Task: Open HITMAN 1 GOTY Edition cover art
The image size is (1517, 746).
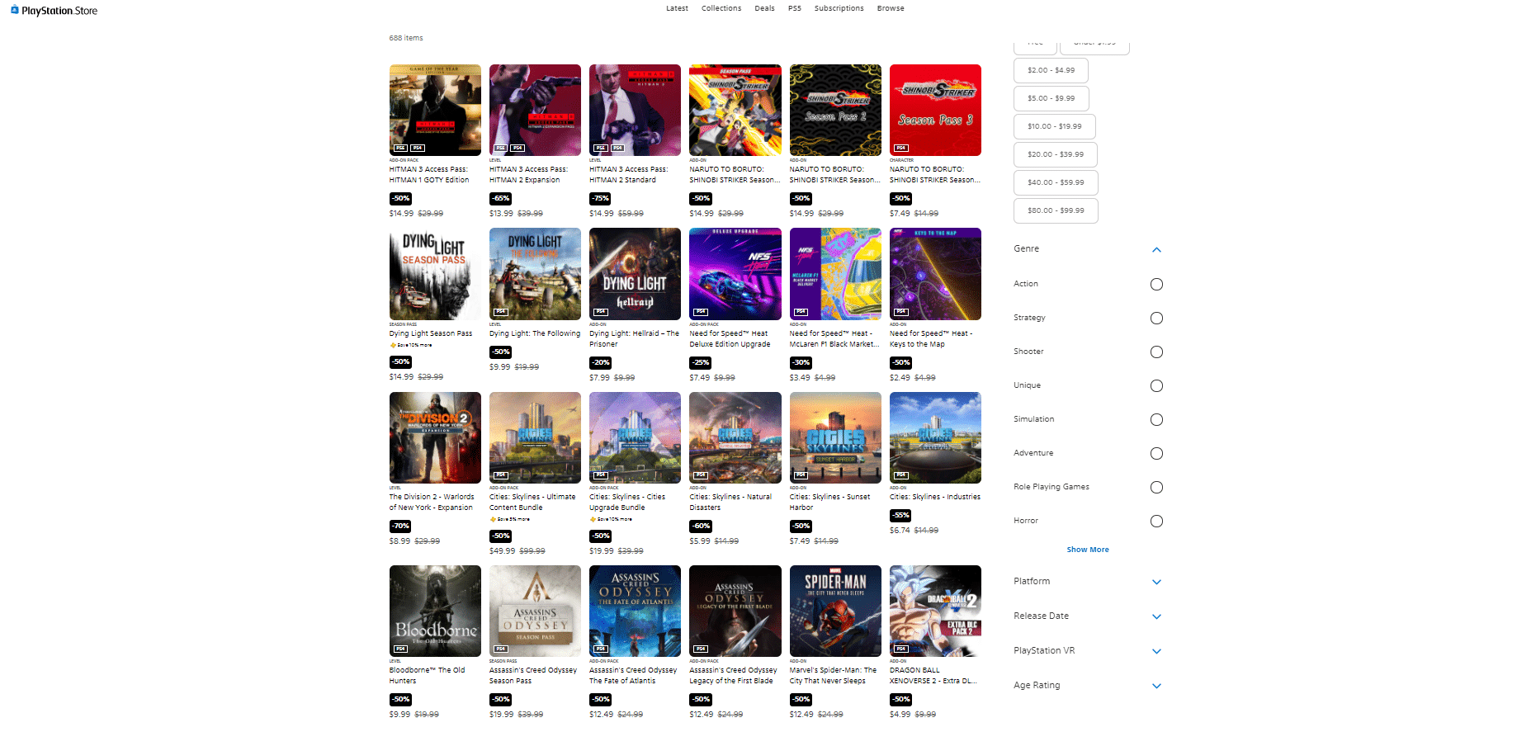Action: [x=435, y=110]
